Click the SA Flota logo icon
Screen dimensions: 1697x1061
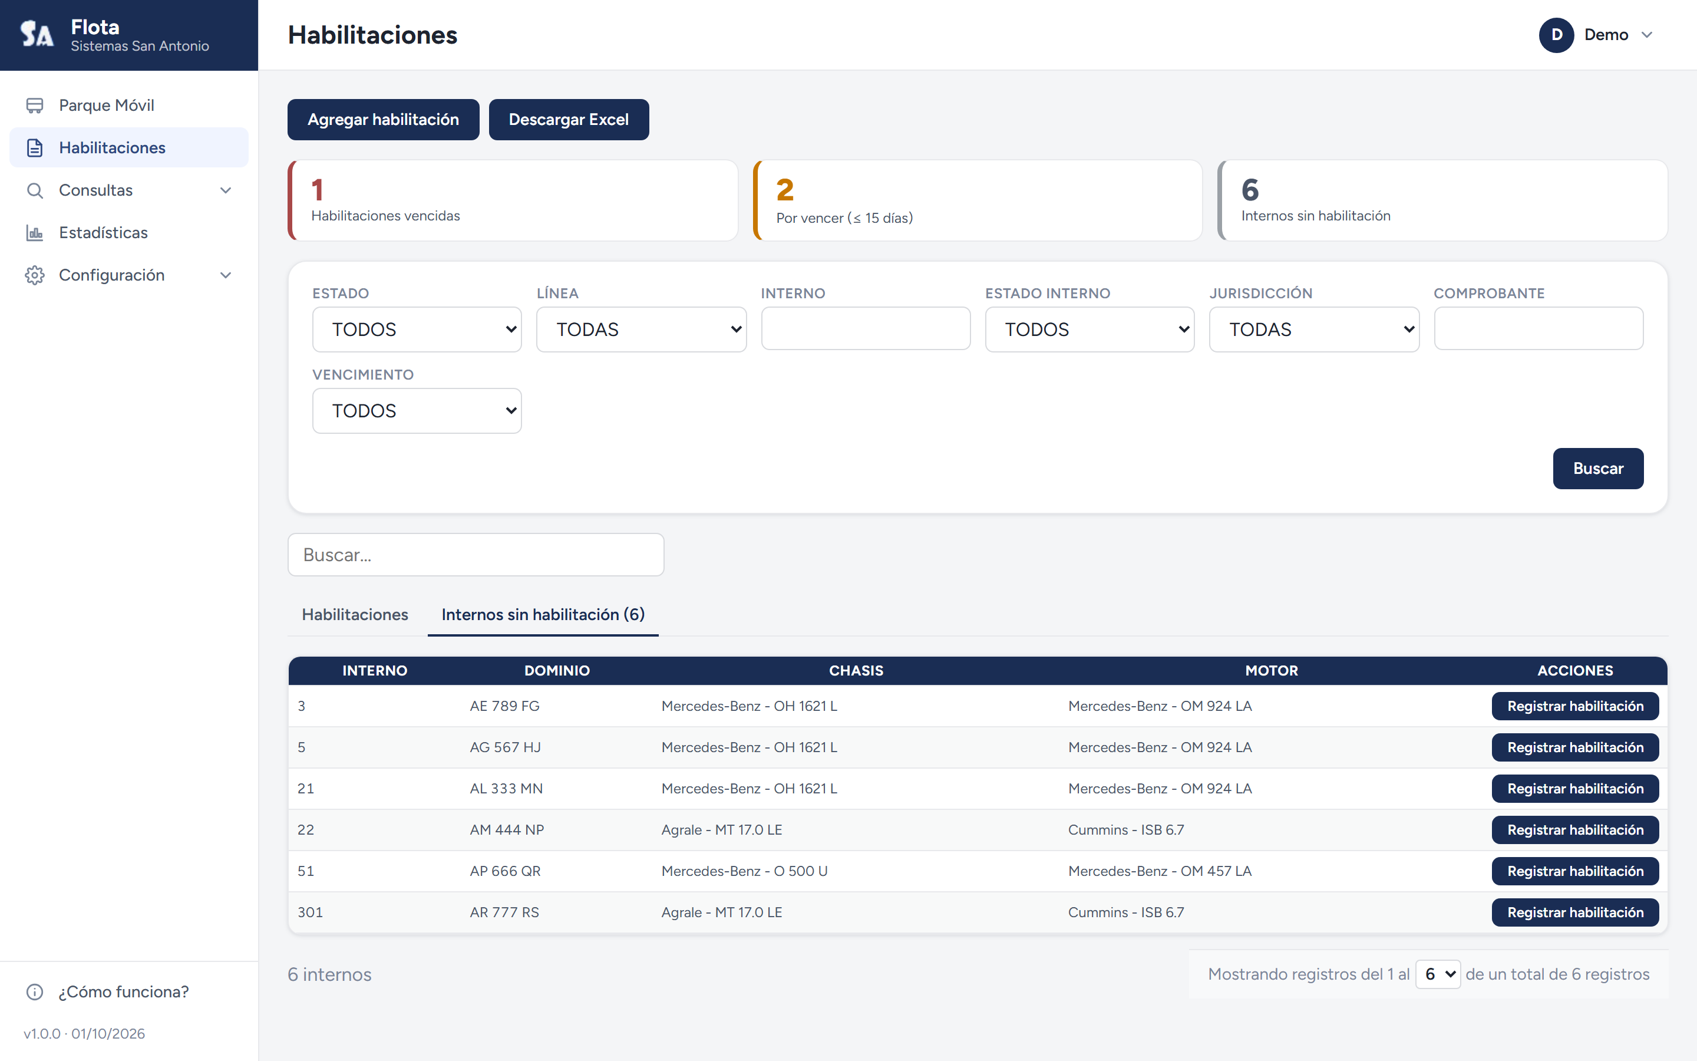pyautogui.click(x=37, y=34)
